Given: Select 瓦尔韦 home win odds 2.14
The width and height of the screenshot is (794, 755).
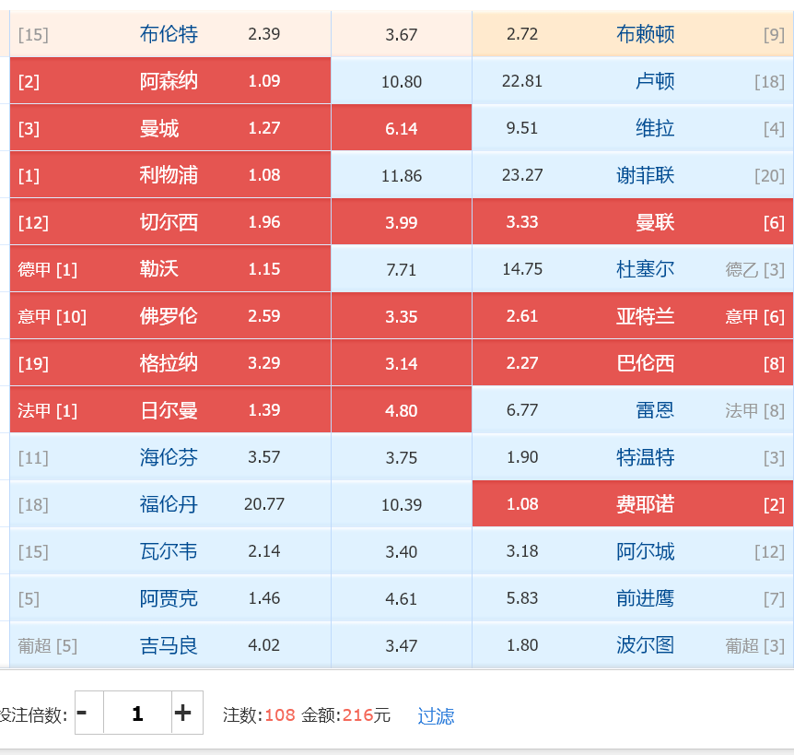Looking at the screenshot, I should coord(170,551).
